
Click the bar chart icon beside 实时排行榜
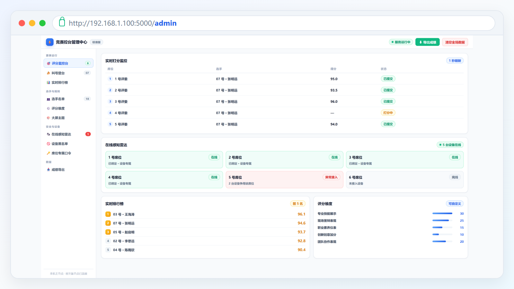click(49, 83)
